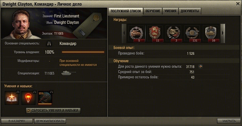The image size is (242, 126).
Task: Show next awards with right arrow
Action: coord(223,33)
